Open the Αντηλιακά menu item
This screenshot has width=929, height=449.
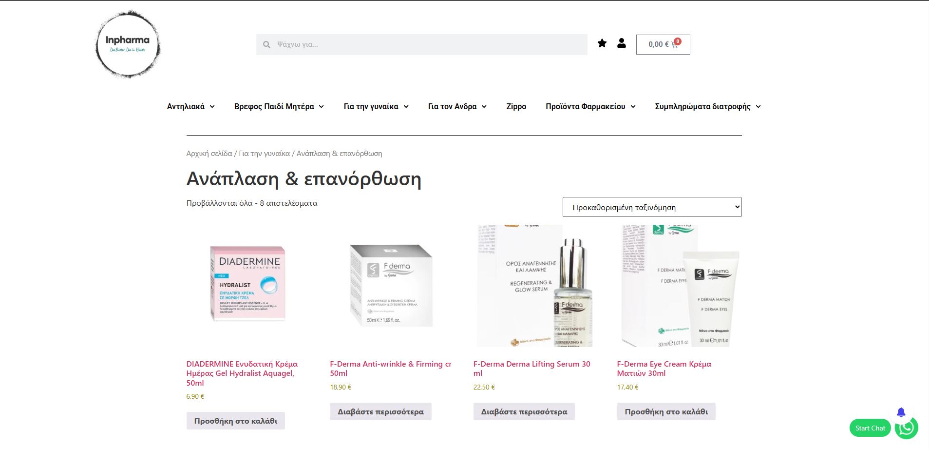(186, 106)
